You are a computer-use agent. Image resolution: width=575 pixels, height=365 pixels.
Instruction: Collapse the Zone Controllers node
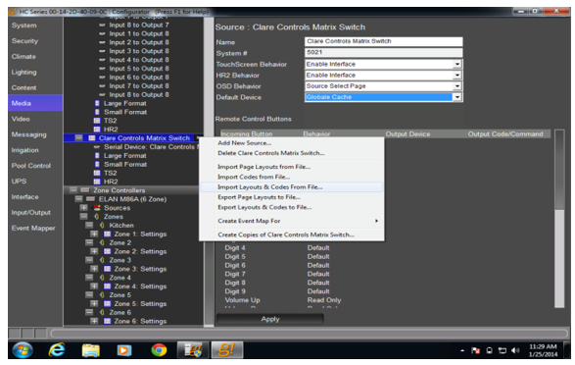(x=73, y=190)
